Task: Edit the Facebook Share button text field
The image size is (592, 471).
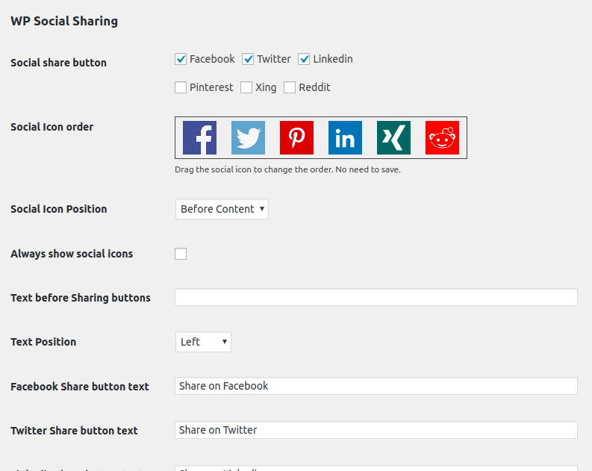Action: (x=376, y=386)
